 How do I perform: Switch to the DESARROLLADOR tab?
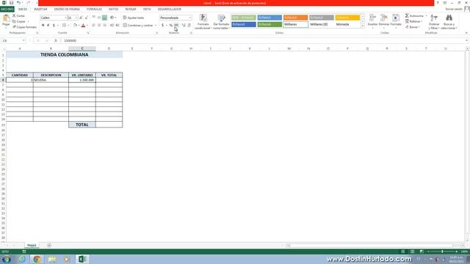(x=170, y=10)
